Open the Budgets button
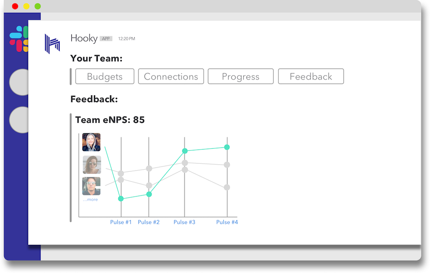430x273 pixels. point(105,76)
